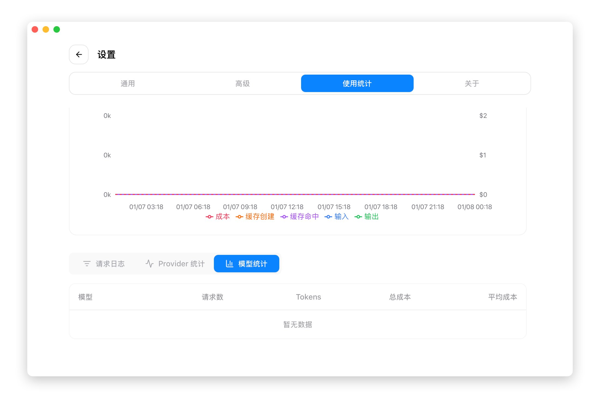Select the 使用统计 tab
Image resolution: width=600 pixels, height=409 pixels.
pos(357,84)
